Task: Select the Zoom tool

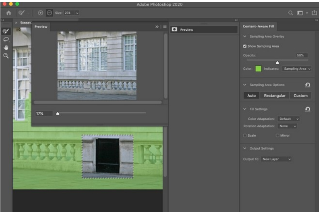Action: [x=6, y=56]
